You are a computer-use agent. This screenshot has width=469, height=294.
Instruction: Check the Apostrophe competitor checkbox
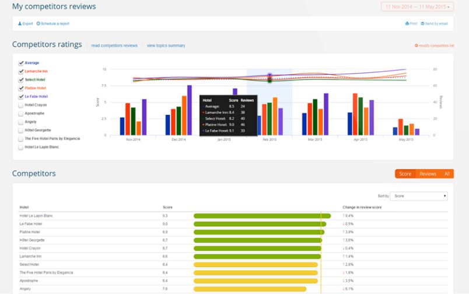(x=21, y=113)
